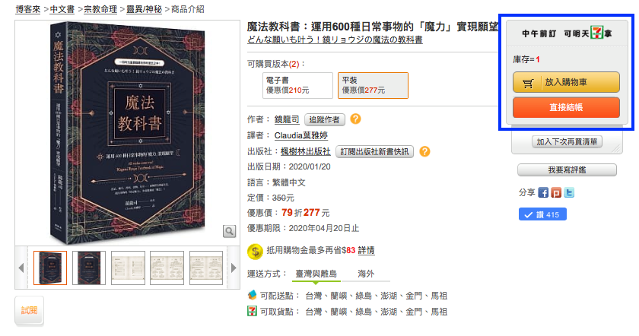Viewport: 639px width, 336px height.
Task: Add the book using 放入購物車
Action: point(566,82)
